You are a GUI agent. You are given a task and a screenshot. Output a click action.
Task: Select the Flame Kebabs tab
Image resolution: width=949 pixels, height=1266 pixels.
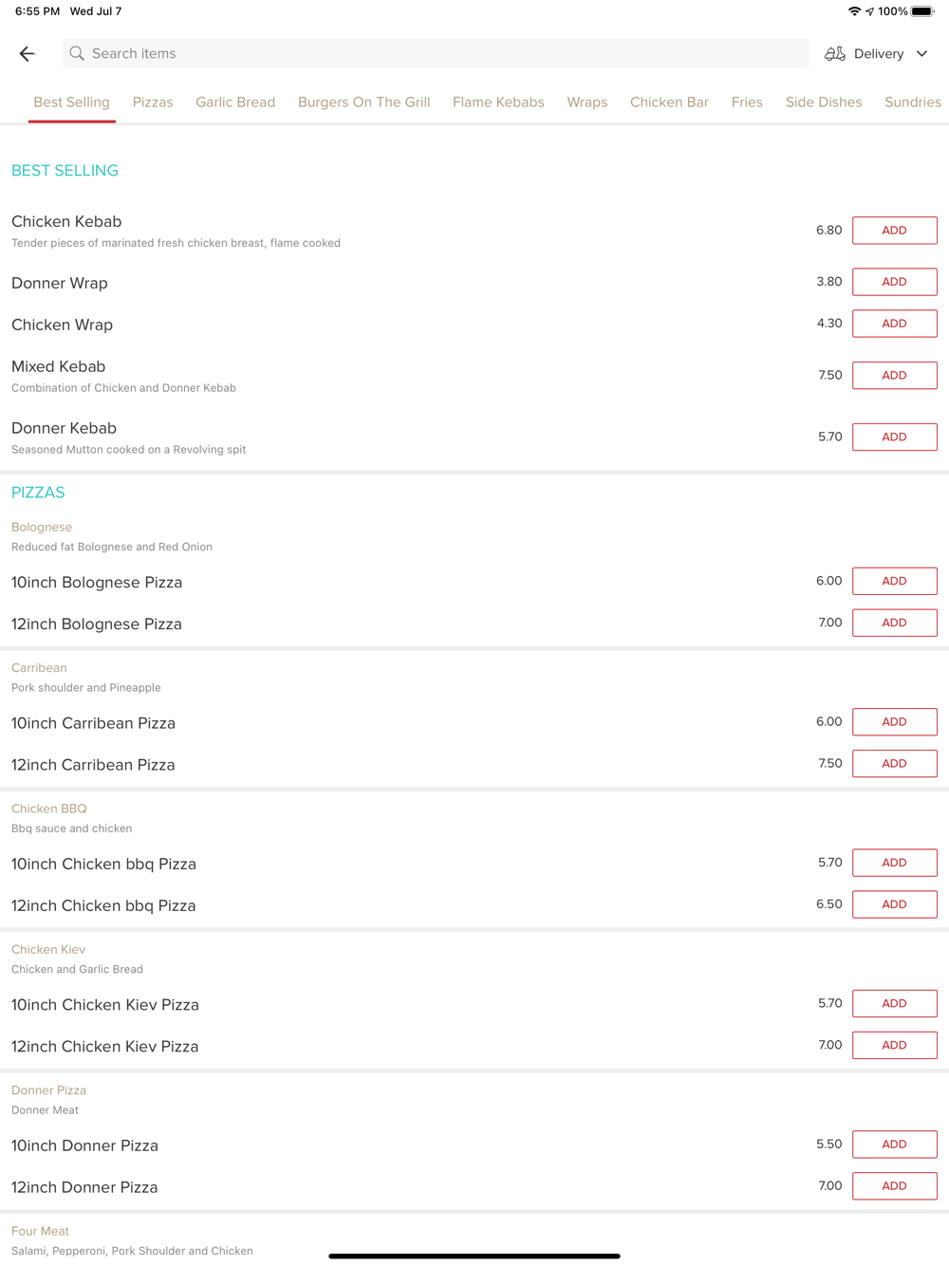pyautogui.click(x=498, y=102)
